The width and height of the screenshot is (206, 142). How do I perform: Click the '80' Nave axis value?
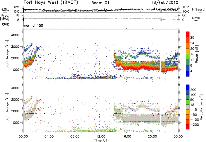[x=184, y=15]
